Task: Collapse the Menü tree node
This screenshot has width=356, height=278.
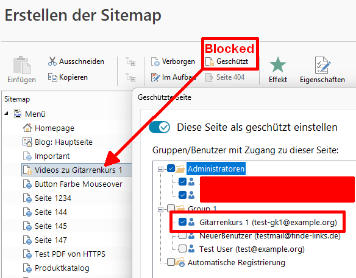Action: click(x=6, y=114)
